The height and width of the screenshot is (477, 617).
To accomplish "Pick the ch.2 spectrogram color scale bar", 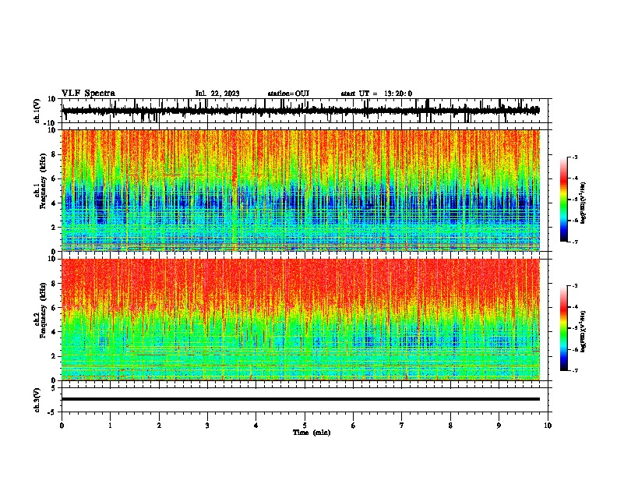I will point(564,328).
